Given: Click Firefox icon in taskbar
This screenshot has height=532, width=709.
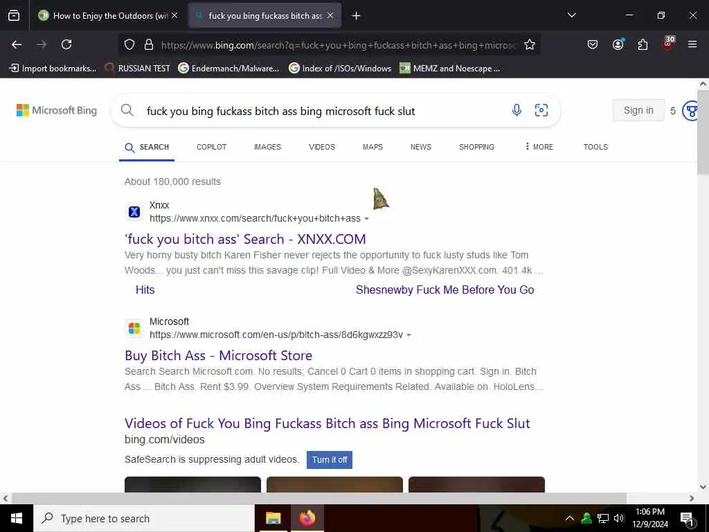Looking at the screenshot, I should point(307,518).
